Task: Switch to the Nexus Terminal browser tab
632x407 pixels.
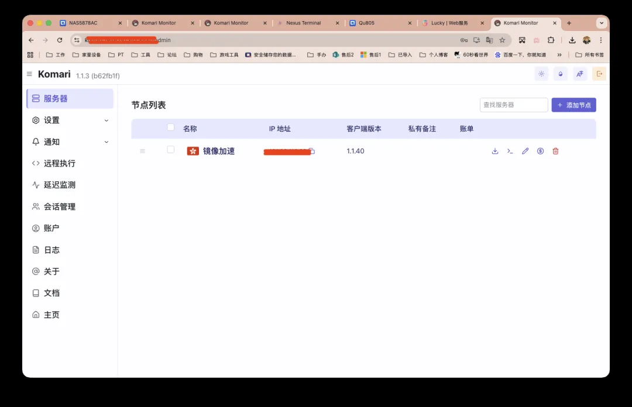Action: [303, 23]
